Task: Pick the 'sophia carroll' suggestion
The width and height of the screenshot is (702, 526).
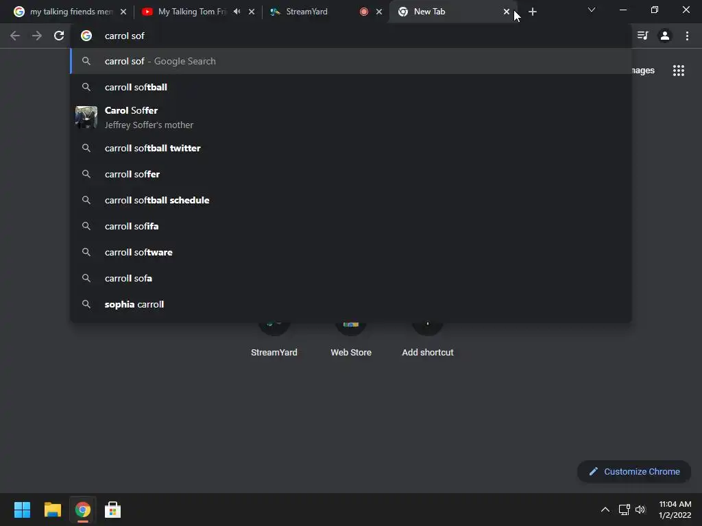Action: pyautogui.click(x=350, y=304)
